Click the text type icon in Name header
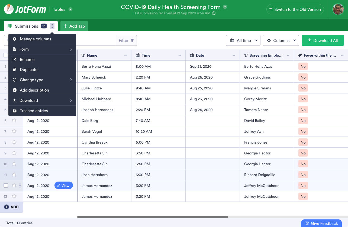348x227 pixels. [83, 55]
